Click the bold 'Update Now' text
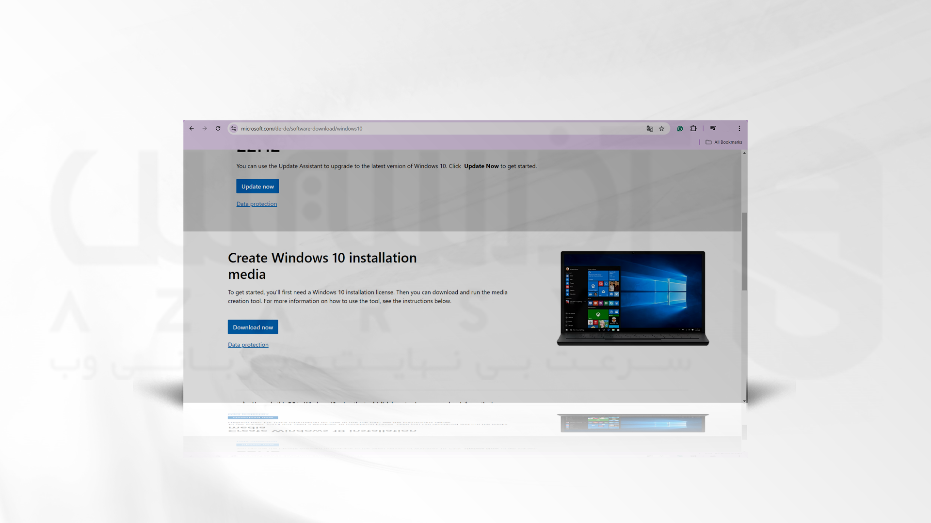 point(481,166)
